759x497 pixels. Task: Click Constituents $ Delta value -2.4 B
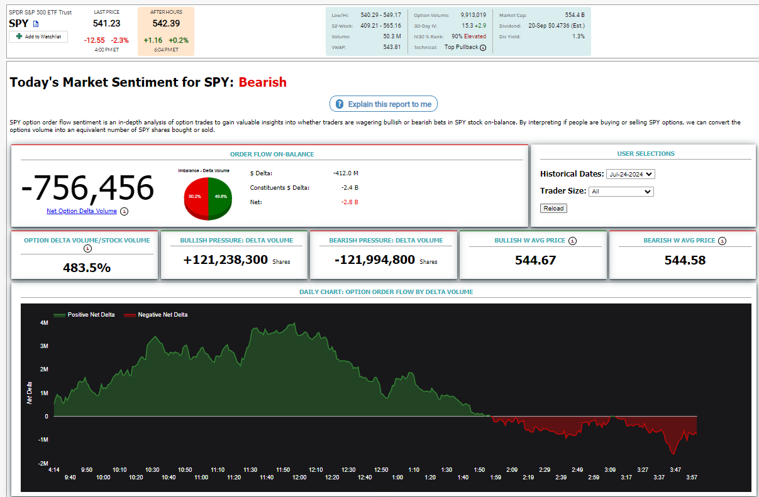[x=350, y=187]
